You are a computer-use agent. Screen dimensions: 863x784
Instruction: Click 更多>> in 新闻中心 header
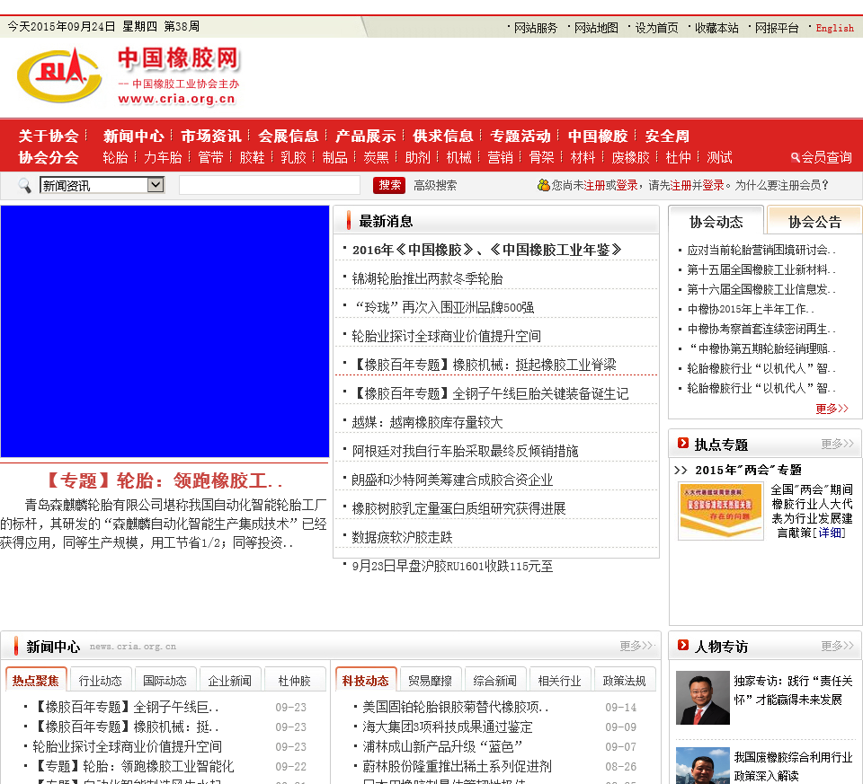[636, 646]
